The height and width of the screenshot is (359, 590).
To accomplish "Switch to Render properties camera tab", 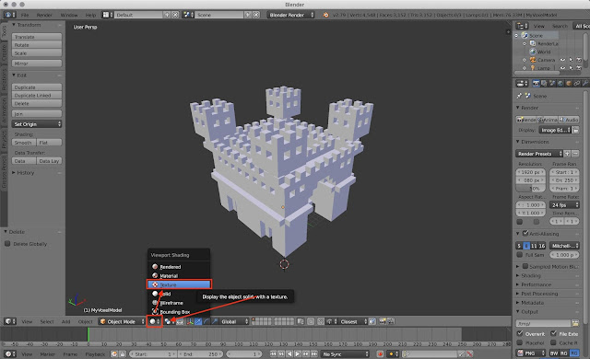I will coord(536,84).
